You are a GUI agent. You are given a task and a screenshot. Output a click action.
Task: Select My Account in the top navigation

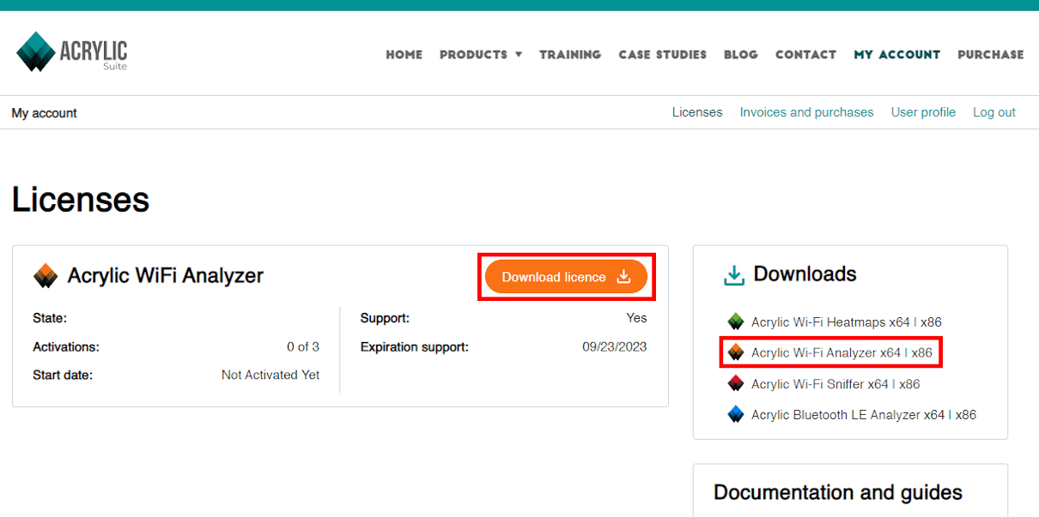pyautogui.click(x=897, y=54)
